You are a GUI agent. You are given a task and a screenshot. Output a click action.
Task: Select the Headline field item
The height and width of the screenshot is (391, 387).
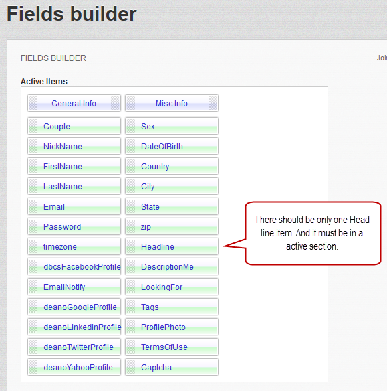172,246
